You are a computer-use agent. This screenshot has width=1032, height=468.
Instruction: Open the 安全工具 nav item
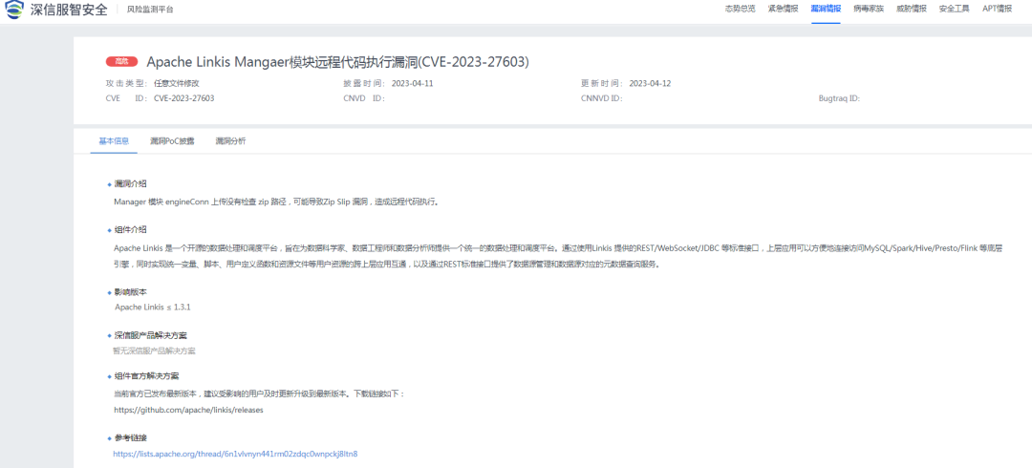point(955,10)
